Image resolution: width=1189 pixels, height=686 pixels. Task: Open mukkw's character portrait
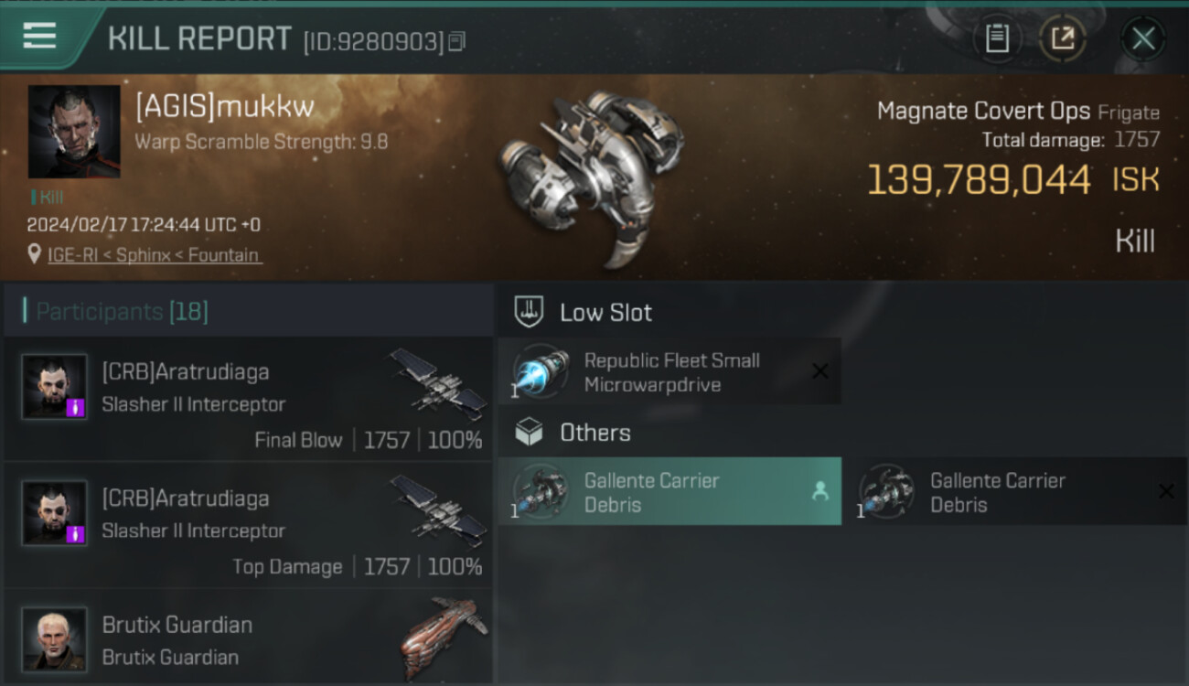click(x=74, y=132)
